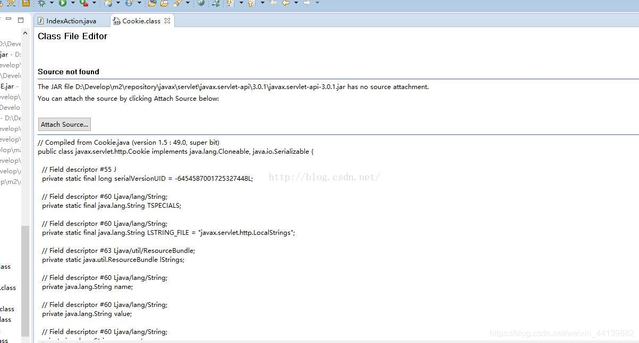Viewport: 639px width, 343px height.
Task: Click the JAR file path message line
Action: click(233, 86)
